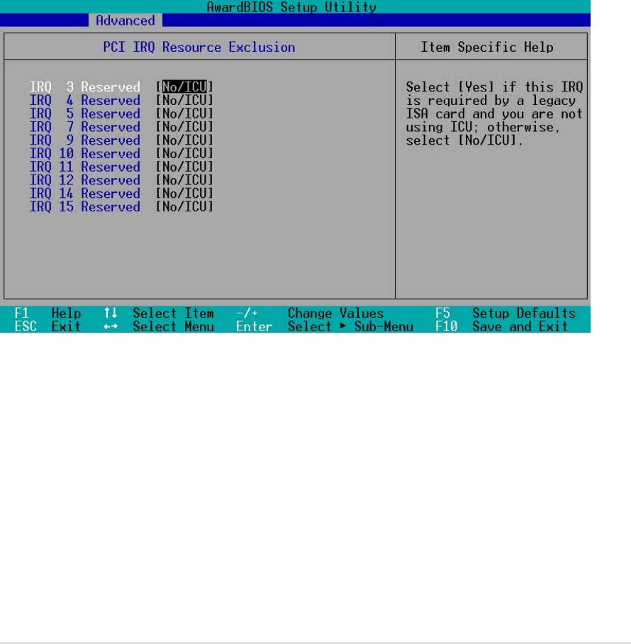Viewport: 631px width, 644px height.
Task: Change the IRQ 9 Reserved [No/ICU] value
Action: [184, 140]
